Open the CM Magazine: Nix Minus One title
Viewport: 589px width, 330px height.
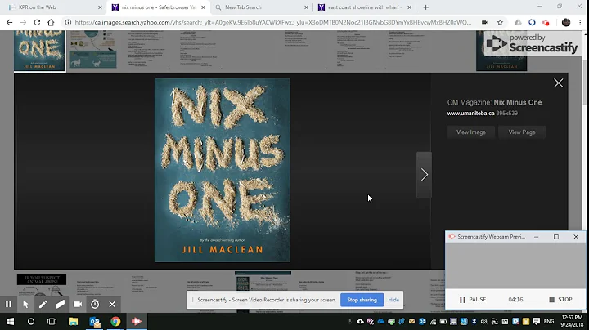[494, 102]
